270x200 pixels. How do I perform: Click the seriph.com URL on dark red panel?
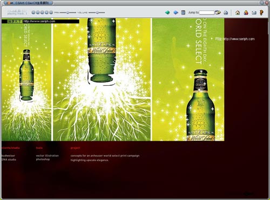point(239,39)
